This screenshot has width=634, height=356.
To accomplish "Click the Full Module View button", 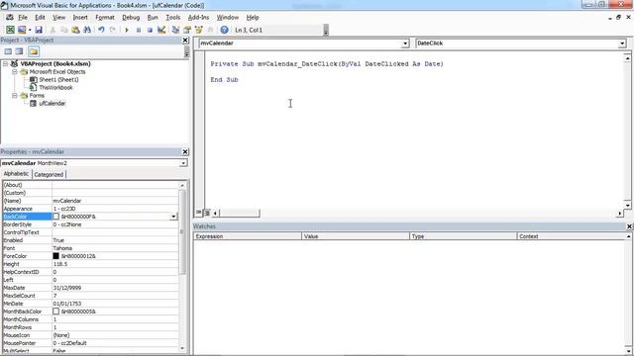I will (207, 213).
